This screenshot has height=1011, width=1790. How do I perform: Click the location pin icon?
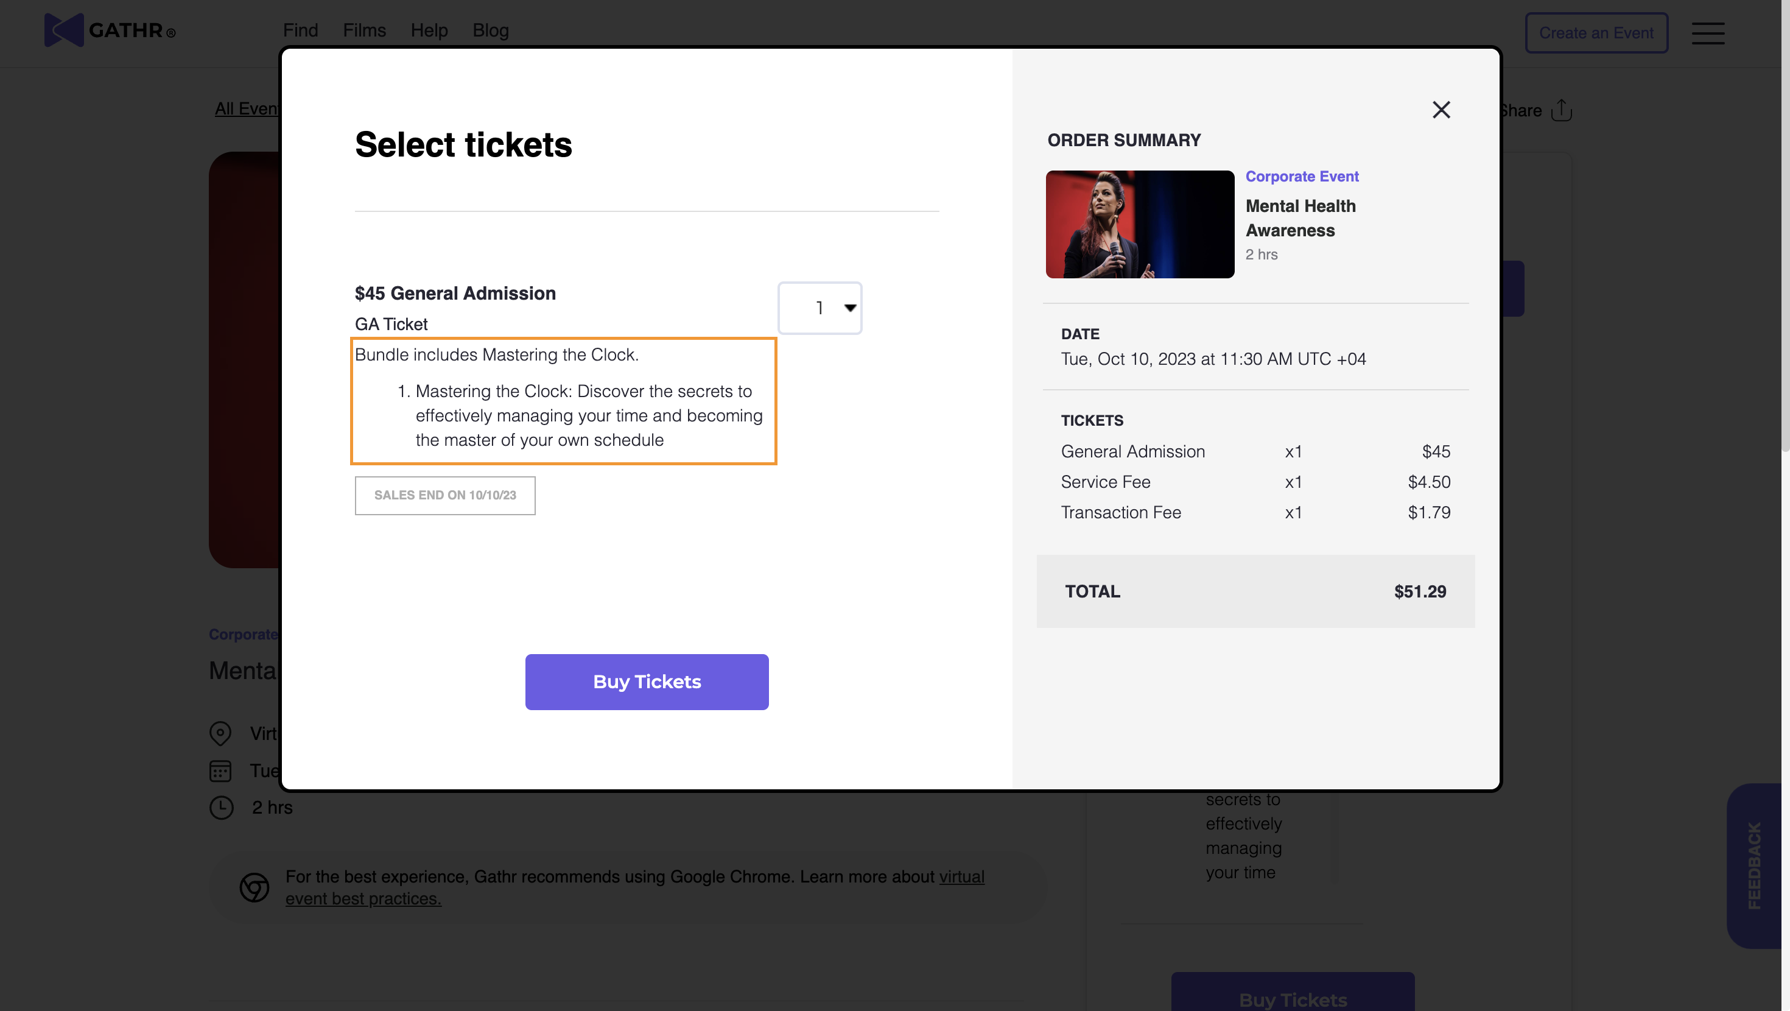pos(220,733)
